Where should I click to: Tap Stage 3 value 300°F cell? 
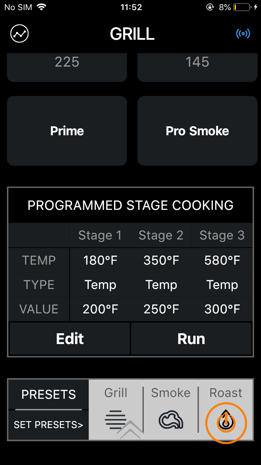222,309
